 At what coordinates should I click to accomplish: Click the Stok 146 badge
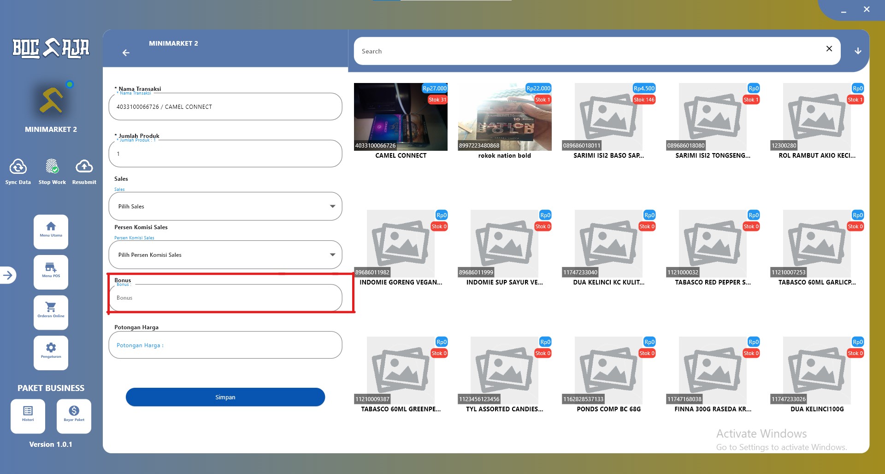(x=644, y=100)
